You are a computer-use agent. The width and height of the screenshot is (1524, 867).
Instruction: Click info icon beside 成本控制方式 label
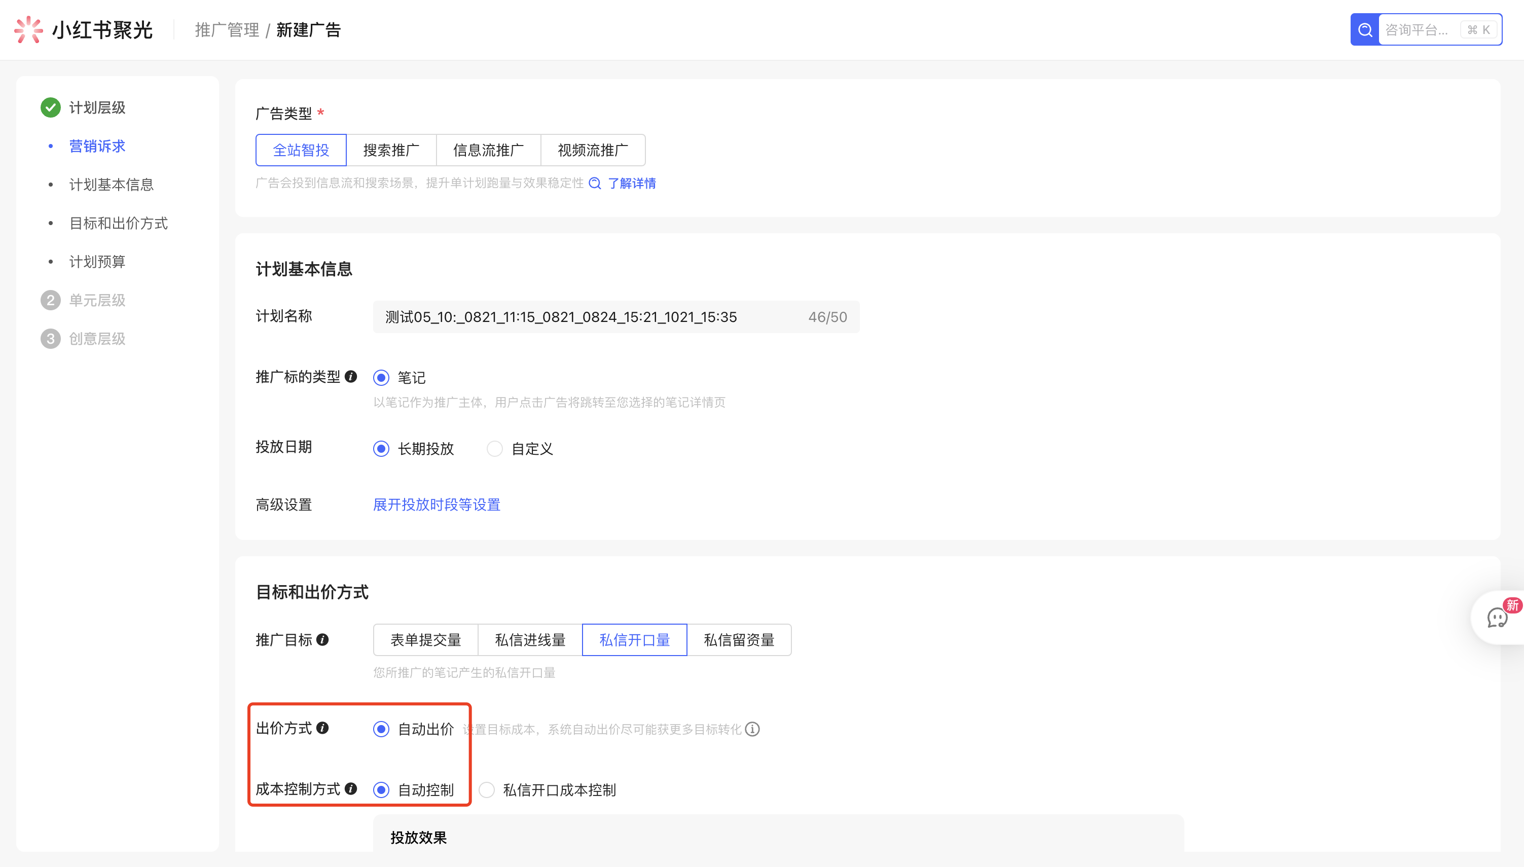coord(351,788)
